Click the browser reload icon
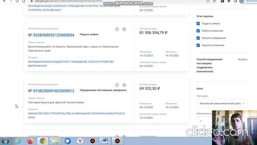The width and height of the screenshot is (257, 145). tap(17, 1)
